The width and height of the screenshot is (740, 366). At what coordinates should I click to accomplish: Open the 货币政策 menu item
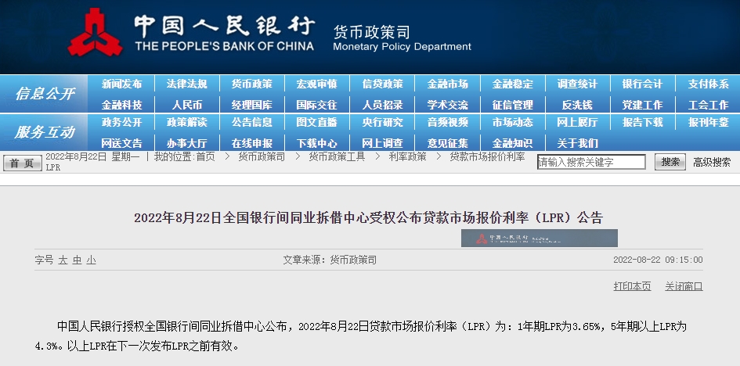(251, 84)
